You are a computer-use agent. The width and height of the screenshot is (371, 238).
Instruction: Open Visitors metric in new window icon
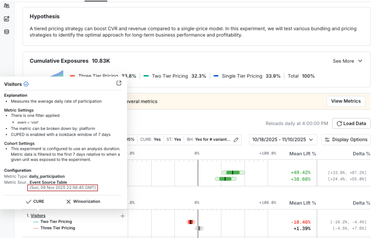pos(119,83)
